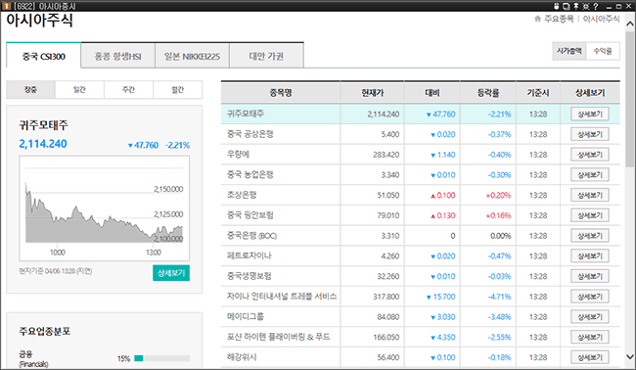Click the 주요종목 breadcrumb link

pyautogui.click(x=559, y=19)
